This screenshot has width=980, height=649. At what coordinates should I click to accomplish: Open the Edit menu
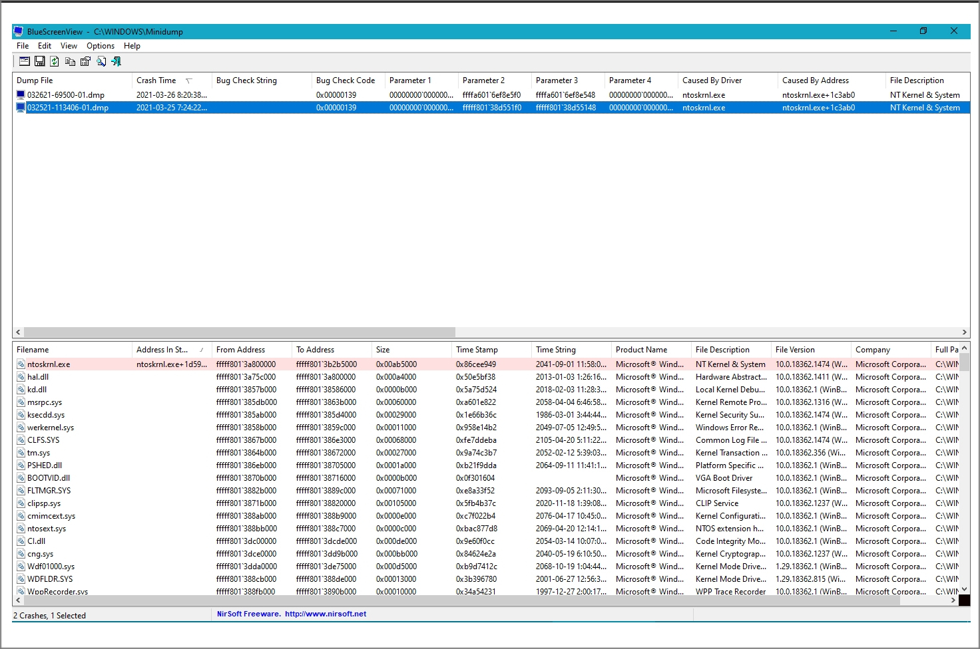pyautogui.click(x=45, y=46)
